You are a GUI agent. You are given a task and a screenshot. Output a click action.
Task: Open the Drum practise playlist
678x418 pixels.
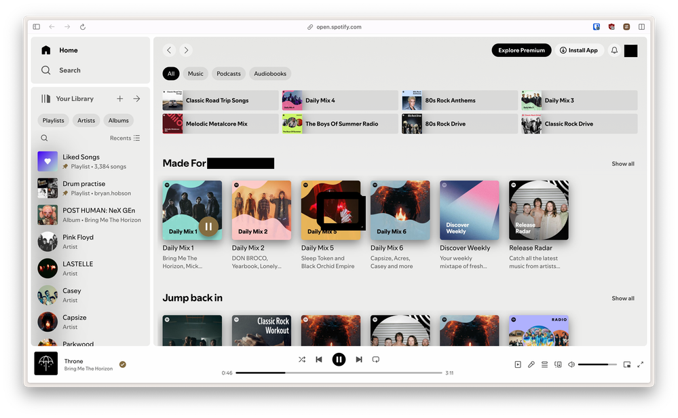coord(90,188)
